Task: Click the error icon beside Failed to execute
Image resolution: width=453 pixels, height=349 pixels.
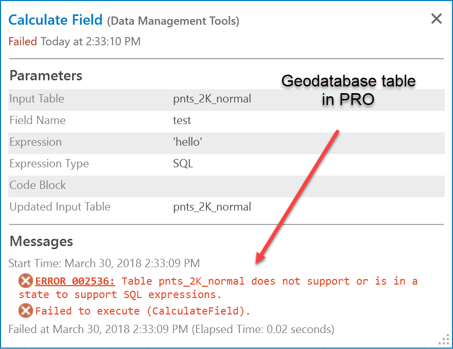Action: pyautogui.click(x=26, y=311)
